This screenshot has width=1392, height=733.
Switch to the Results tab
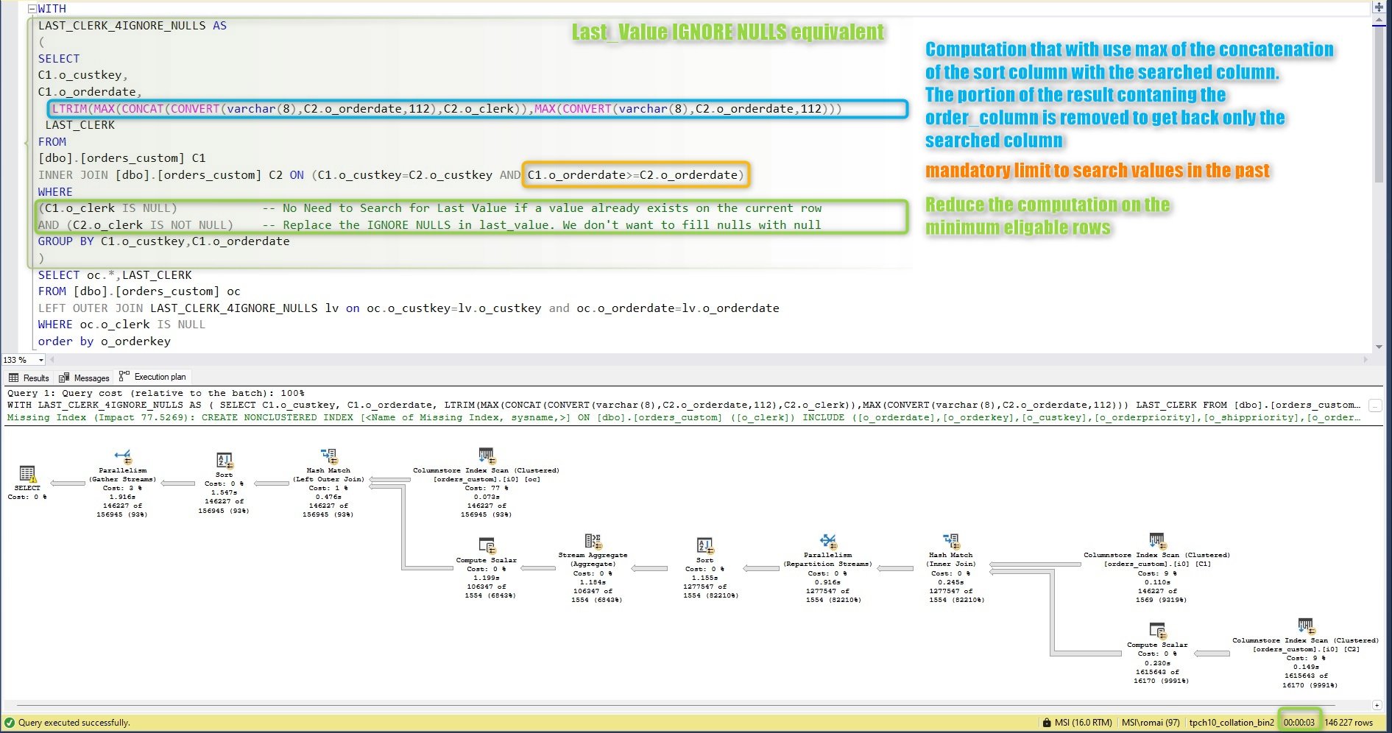point(29,378)
